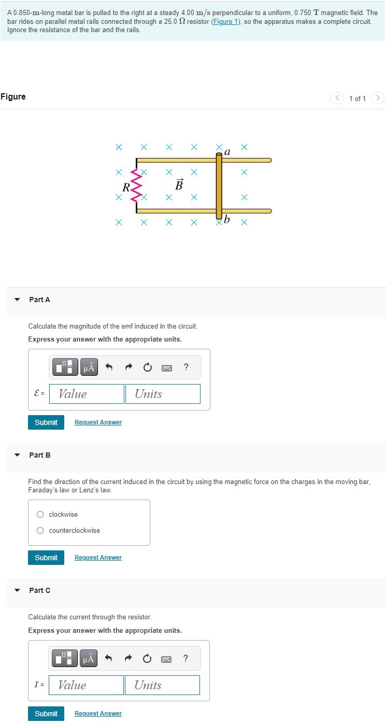The width and height of the screenshot is (386, 723).
Task: Open the keyboard shortcuts icon in Part A
Action: coord(167,367)
